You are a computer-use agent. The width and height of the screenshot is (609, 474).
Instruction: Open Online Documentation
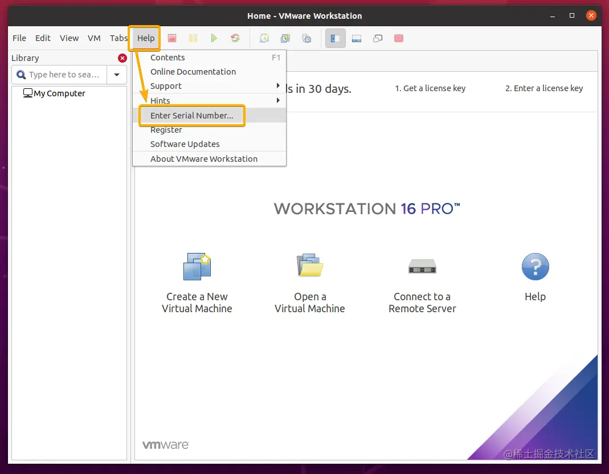[x=193, y=72]
